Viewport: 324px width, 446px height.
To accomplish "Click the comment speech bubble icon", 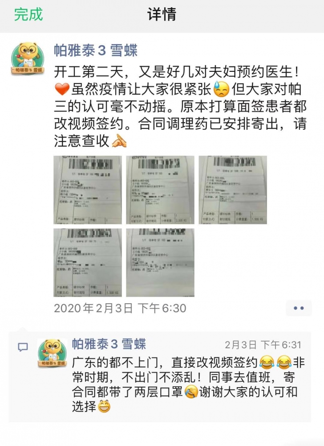I will [x=23, y=347].
